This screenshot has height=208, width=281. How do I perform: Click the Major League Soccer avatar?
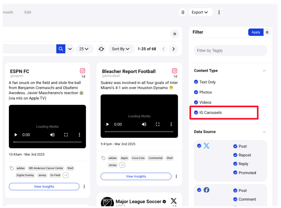coord(107,202)
